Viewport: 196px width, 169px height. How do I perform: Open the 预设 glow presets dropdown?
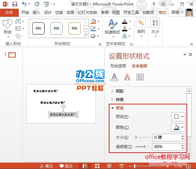click(178, 117)
